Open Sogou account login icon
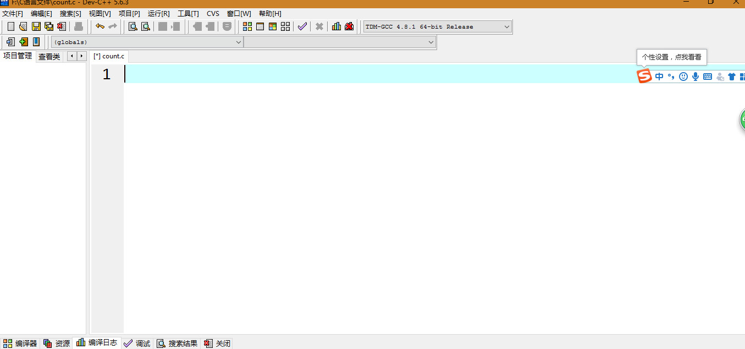 [720, 77]
